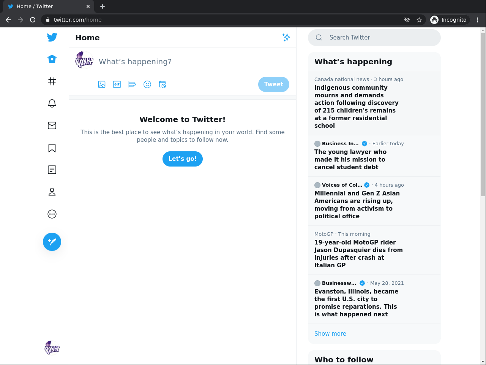Open the Millennial and Gen Z Asian Americans story
Screen dimensions: 486x365
coord(374,201)
